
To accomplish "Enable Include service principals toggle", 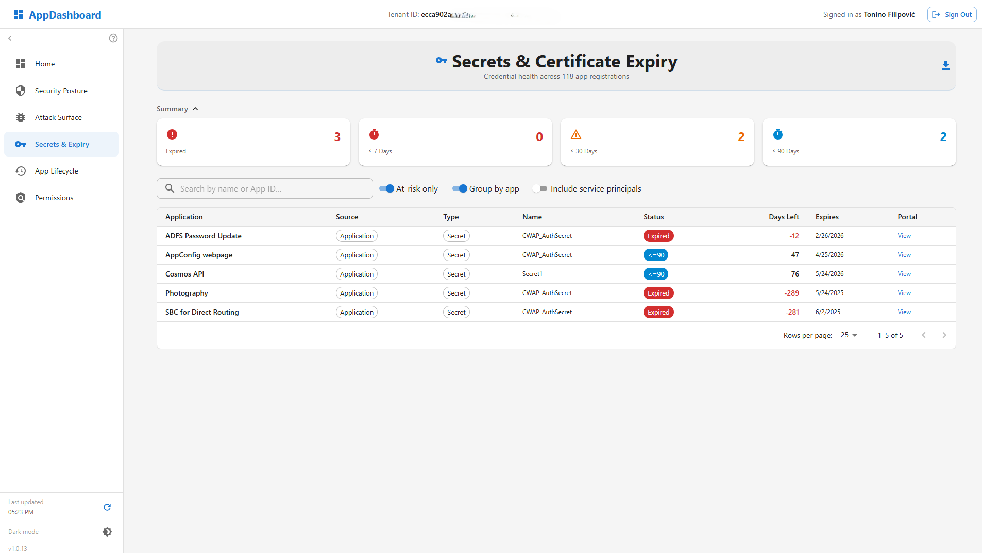I will 539,189.
